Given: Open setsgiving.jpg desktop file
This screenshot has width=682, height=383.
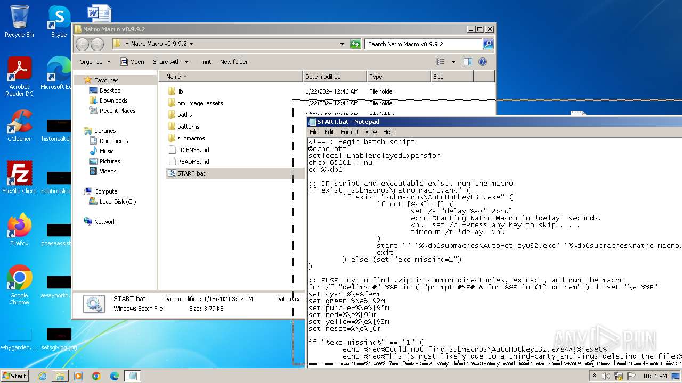Looking at the screenshot, I should point(59,339).
